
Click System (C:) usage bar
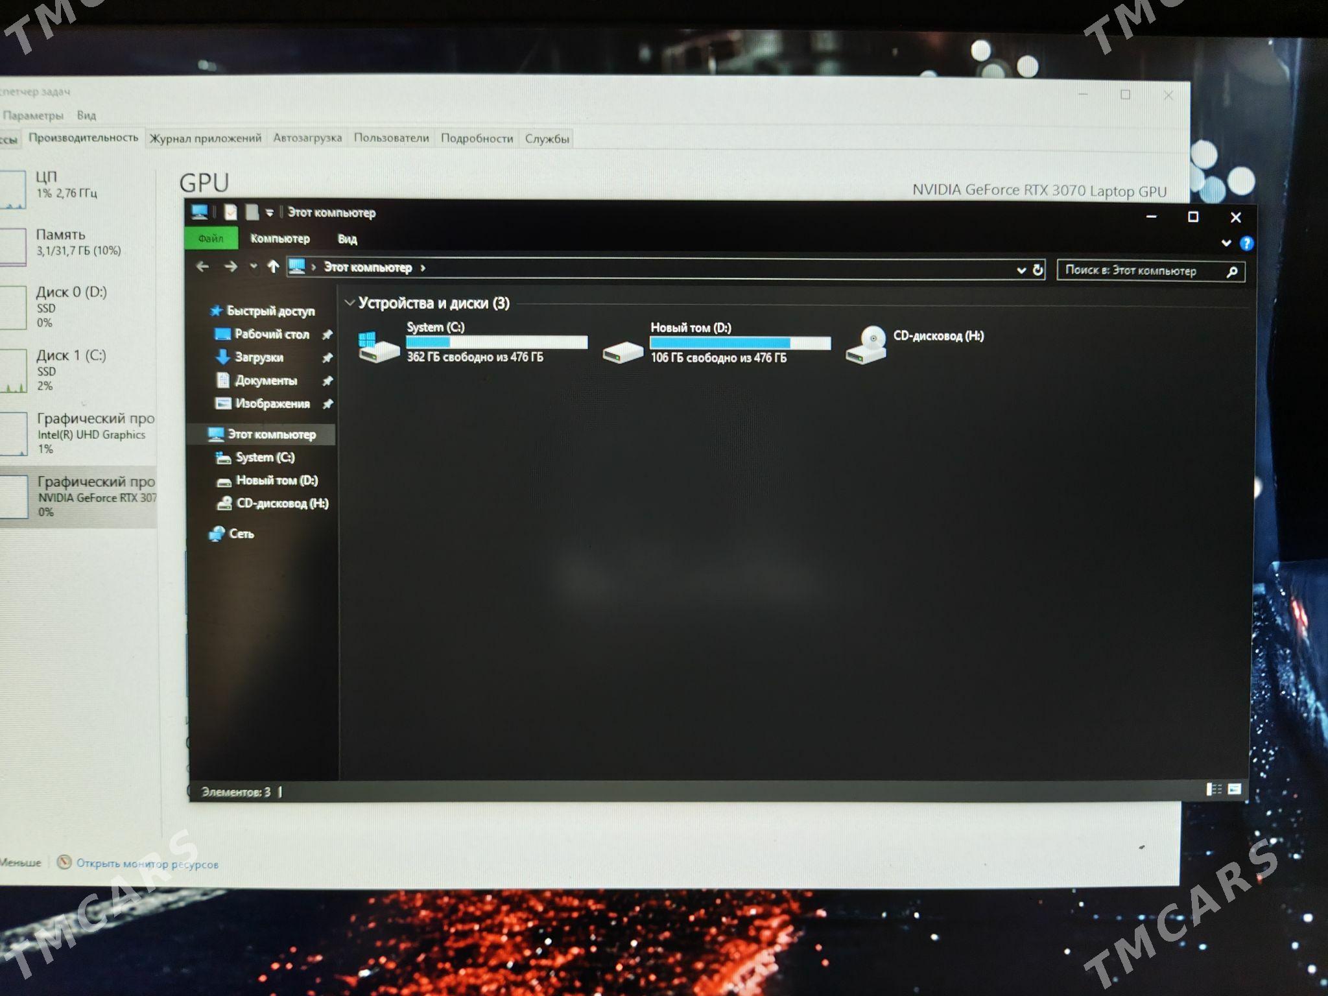(x=497, y=342)
